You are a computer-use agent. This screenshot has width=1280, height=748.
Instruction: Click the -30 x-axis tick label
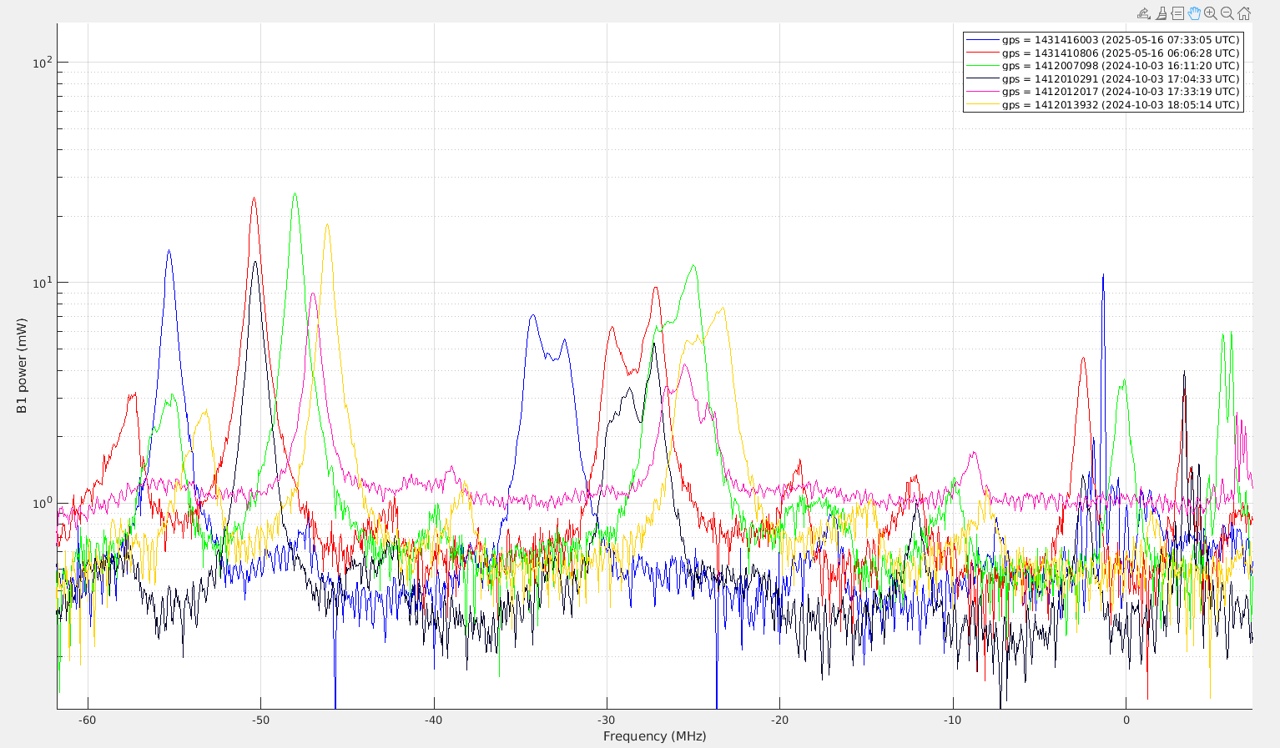coord(607,720)
